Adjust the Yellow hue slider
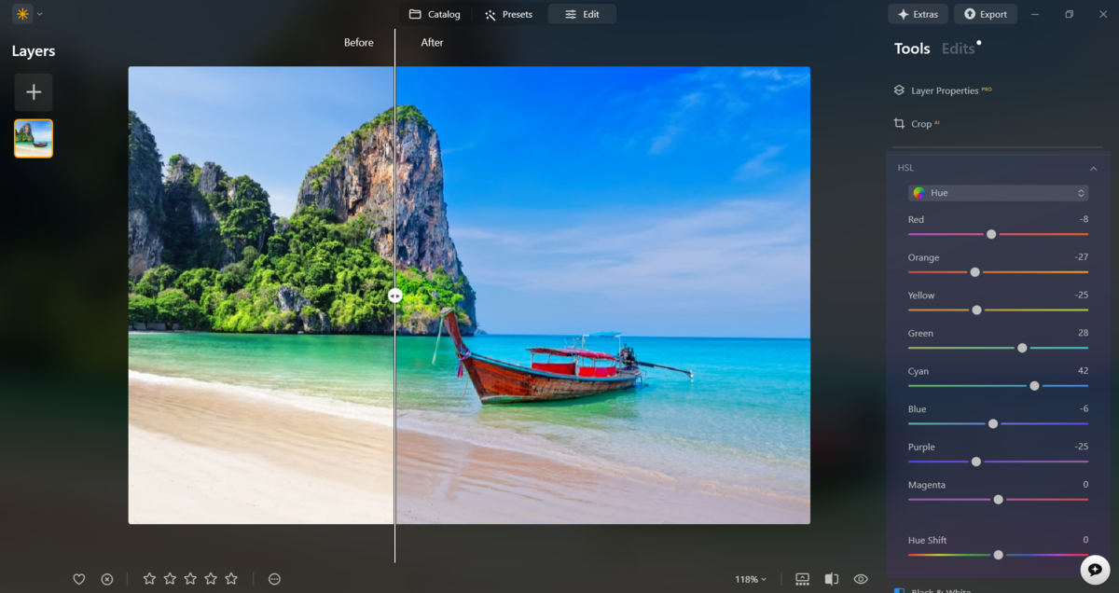 (x=998, y=310)
